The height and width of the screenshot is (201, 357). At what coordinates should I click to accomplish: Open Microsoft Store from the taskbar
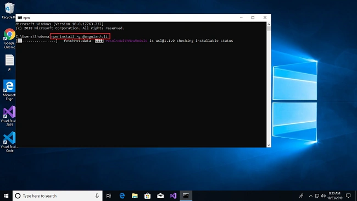tap(148, 195)
